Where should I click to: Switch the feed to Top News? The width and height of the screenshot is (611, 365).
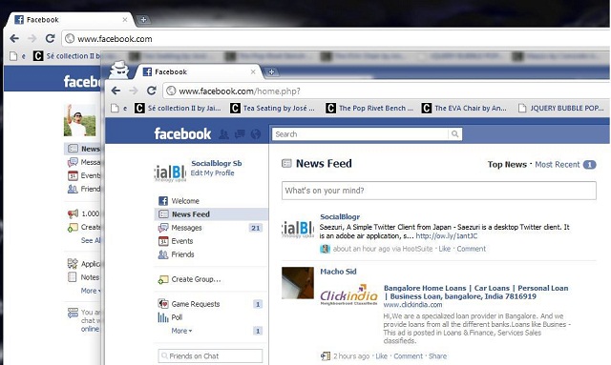point(507,165)
